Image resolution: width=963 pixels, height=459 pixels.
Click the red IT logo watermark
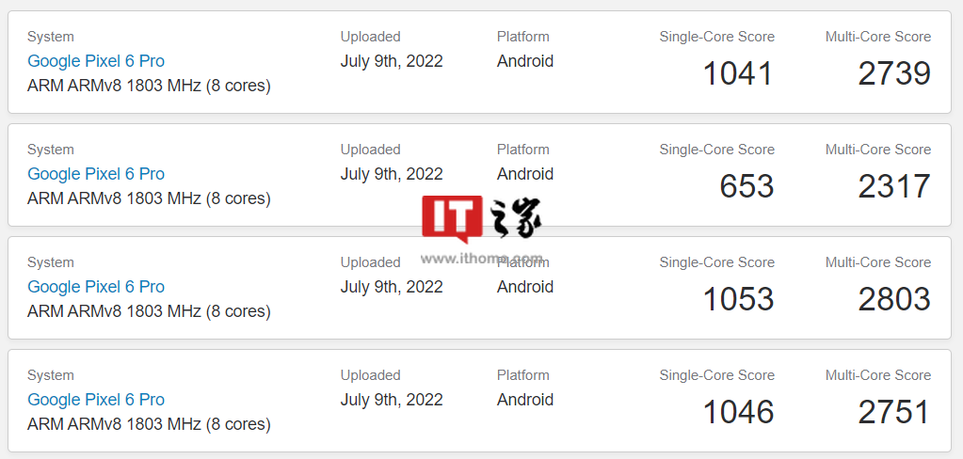click(452, 219)
